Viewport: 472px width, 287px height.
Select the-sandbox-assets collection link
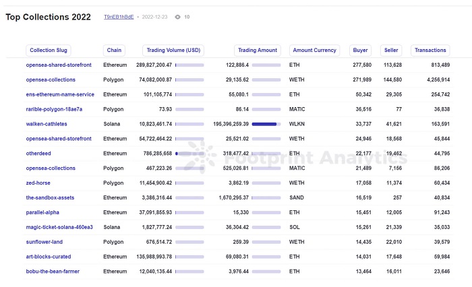point(50,197)
